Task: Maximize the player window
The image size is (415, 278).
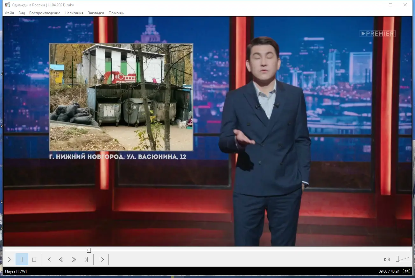Action: pos(390,5)
